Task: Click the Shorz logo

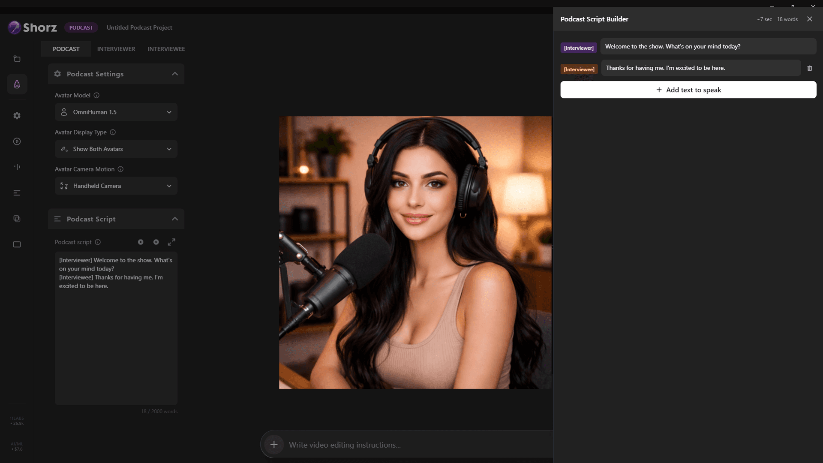Action: (32, 27)
